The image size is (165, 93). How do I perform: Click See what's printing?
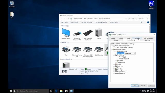point(87,22)
